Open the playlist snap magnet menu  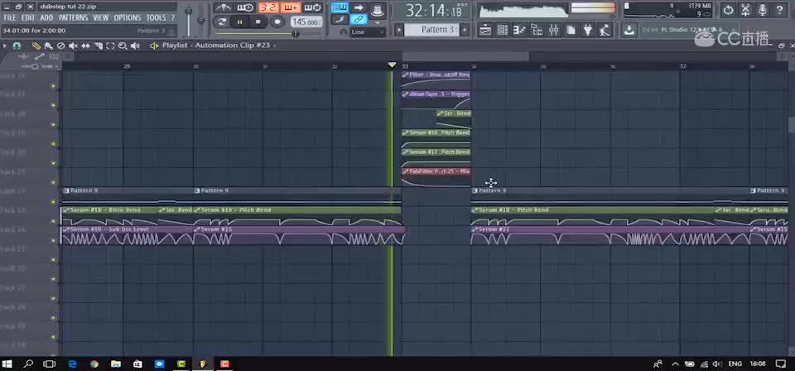17,46
